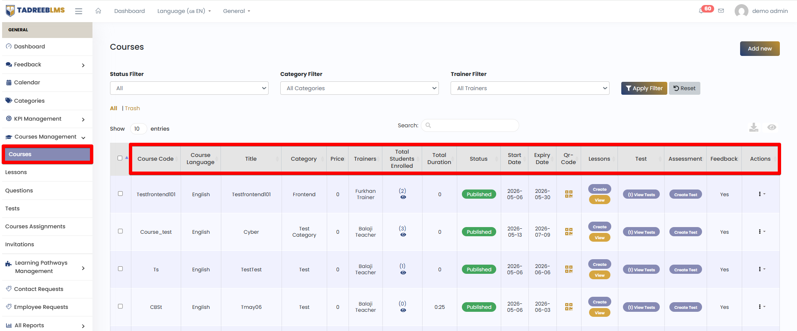Open actions menu for CBSt row
The height and width of the screenshot is (331, 797).
click(761, 307)
